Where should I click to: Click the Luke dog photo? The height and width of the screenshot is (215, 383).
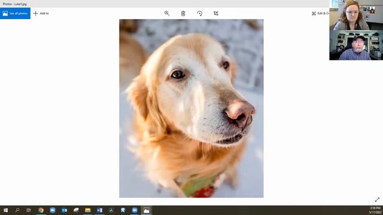click(191, 109)
